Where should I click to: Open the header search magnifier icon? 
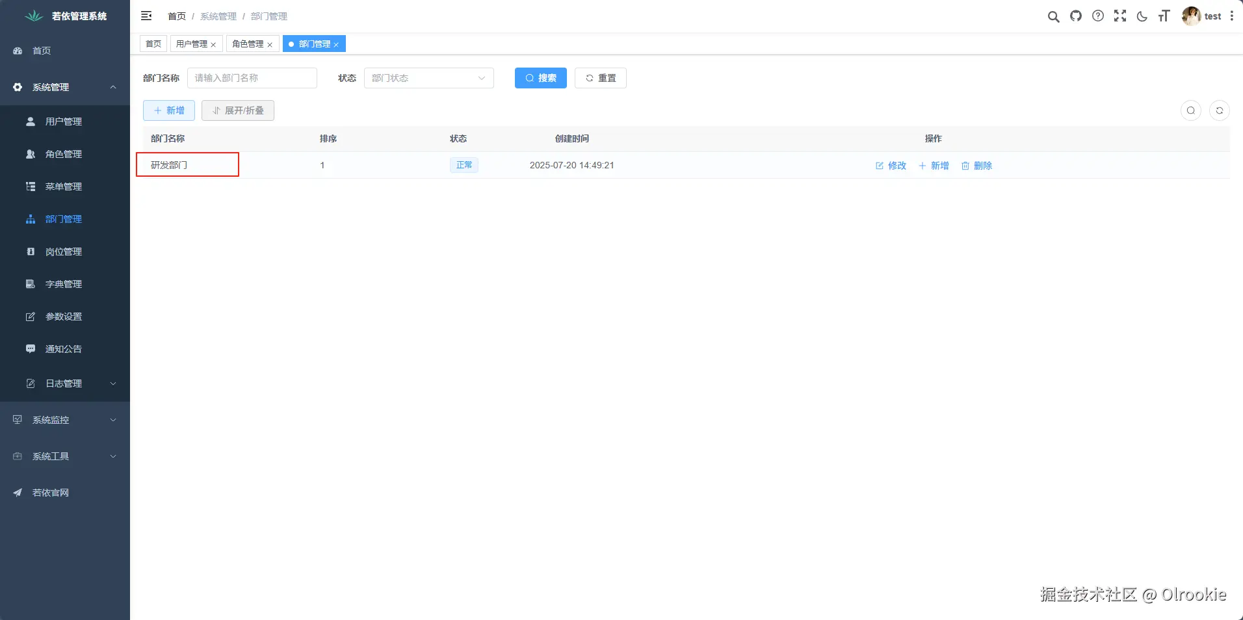pyautogui.click(x=1053, y=16)
